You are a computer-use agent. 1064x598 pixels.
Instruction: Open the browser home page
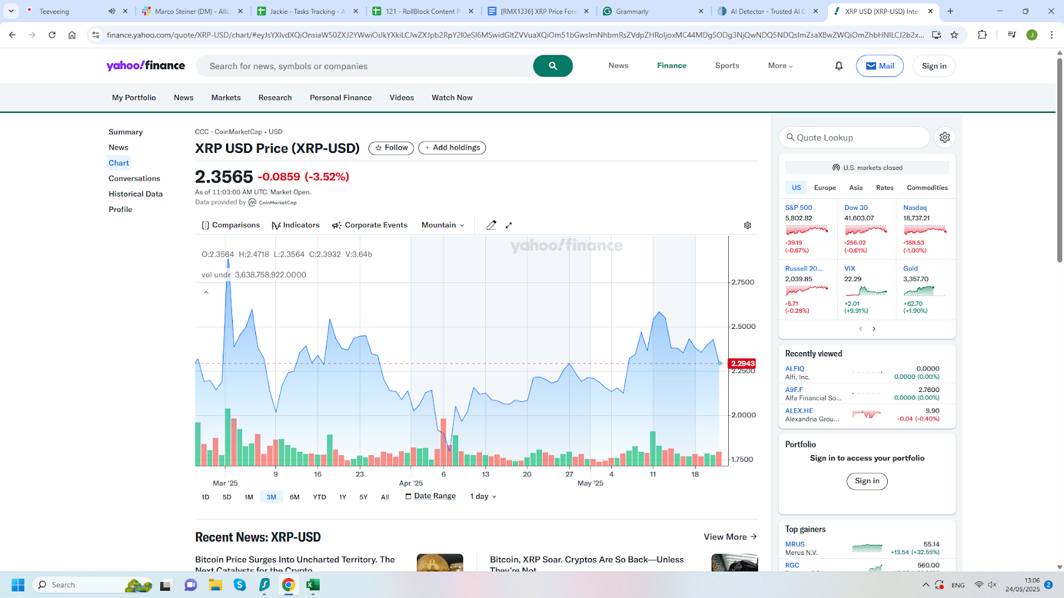(x=72, y=35)
